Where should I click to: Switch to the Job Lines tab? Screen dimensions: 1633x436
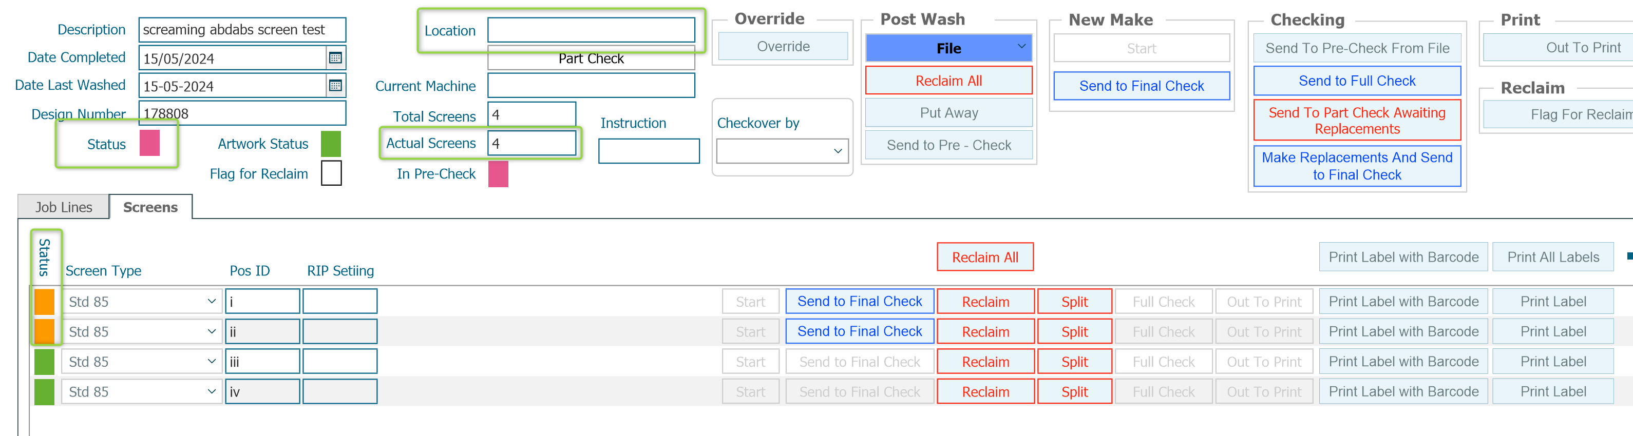tap(63, 207)
